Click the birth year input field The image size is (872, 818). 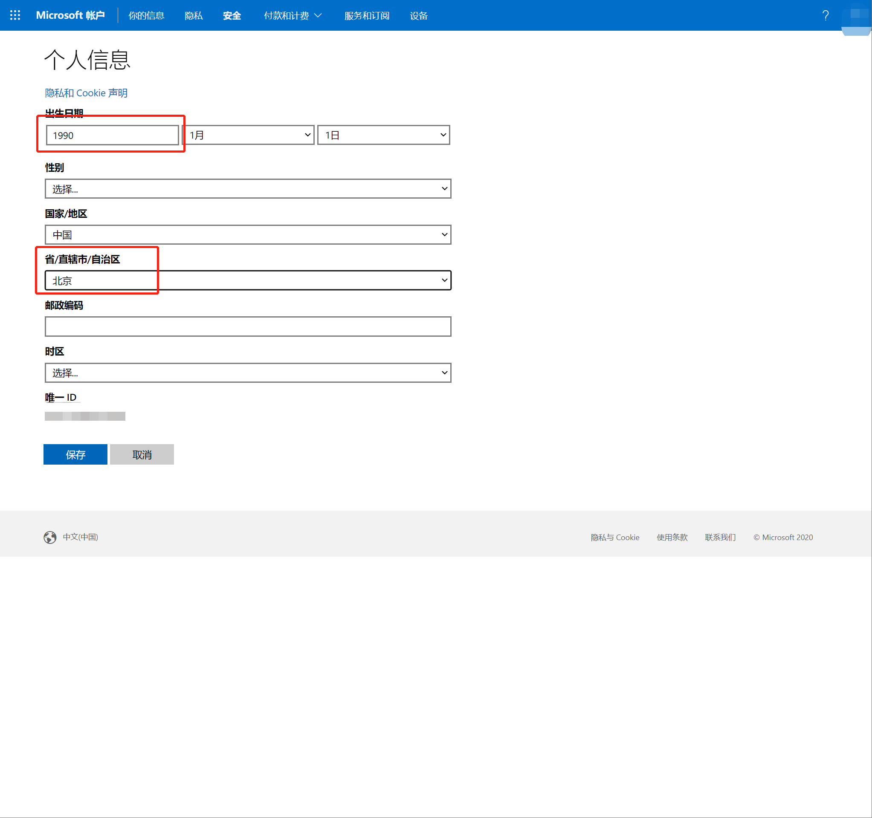point(112,135)
